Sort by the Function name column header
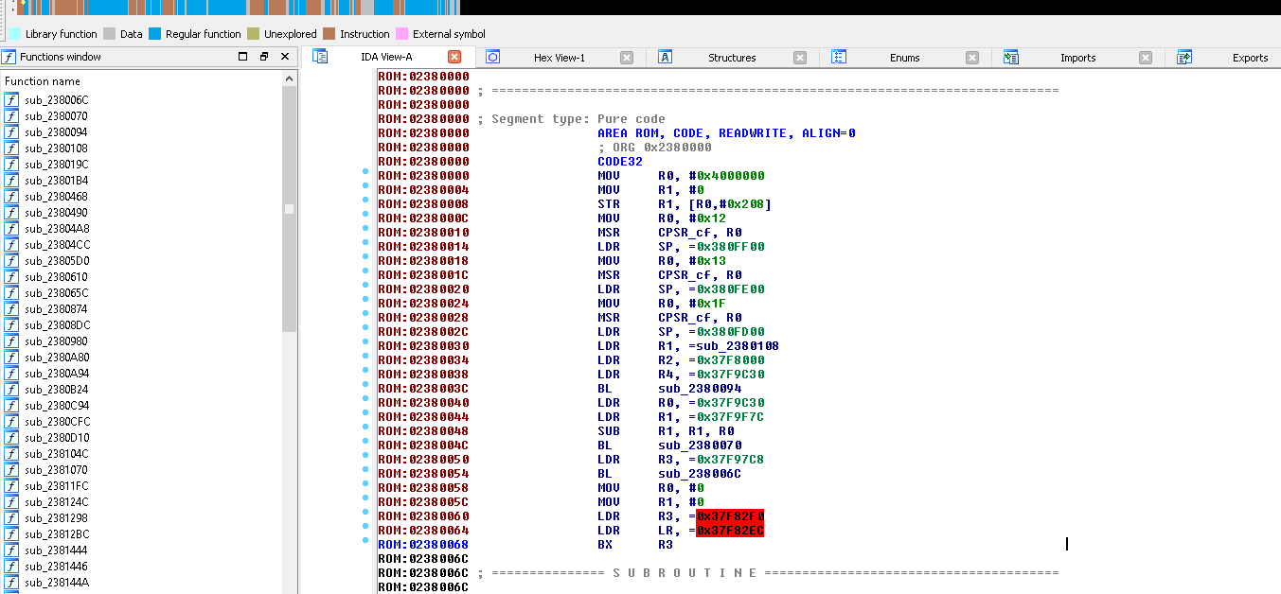The height and width of the screenshot is (594, 1281). tap(43, 81)
